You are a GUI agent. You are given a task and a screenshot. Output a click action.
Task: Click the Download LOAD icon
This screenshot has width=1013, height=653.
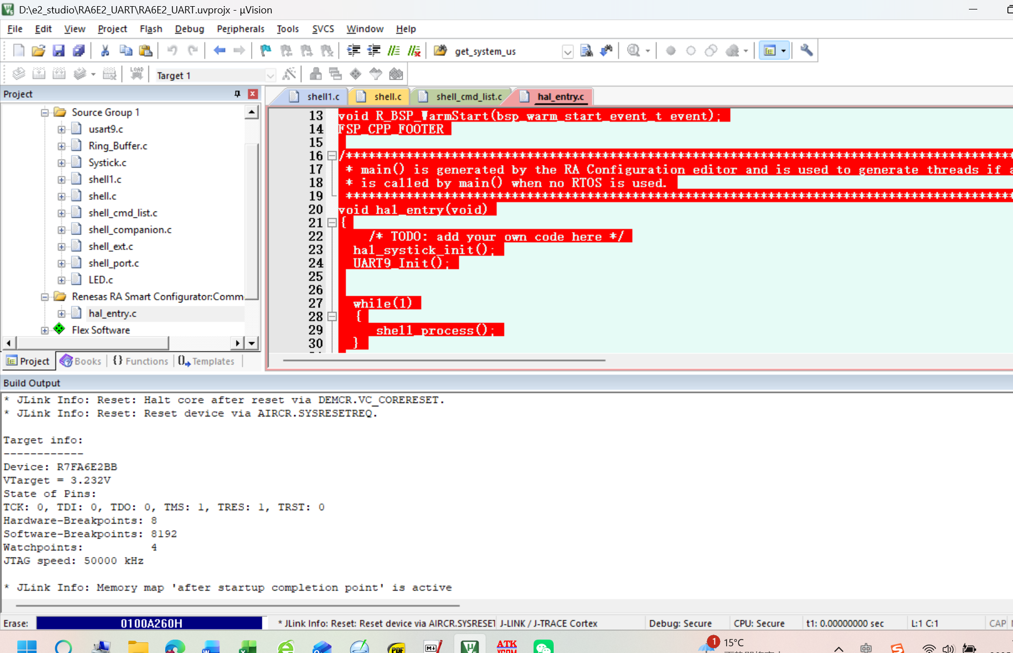137,74
